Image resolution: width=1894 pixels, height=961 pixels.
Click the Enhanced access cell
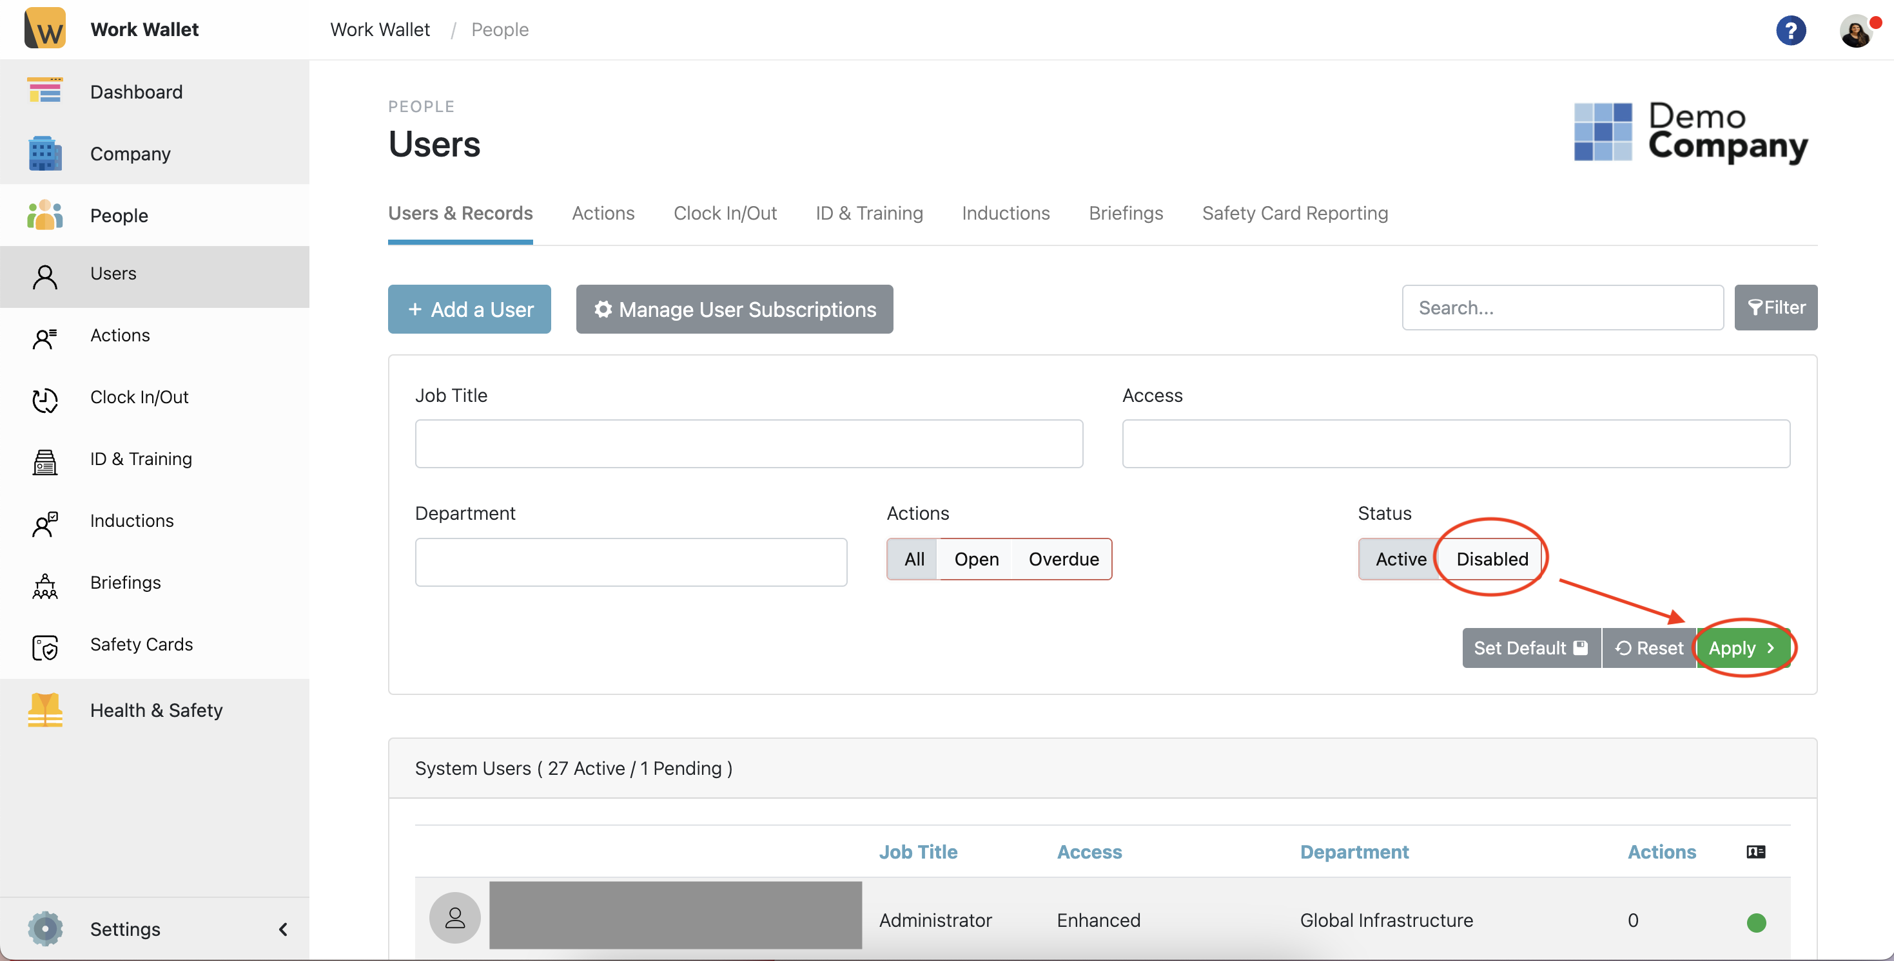(x=1098, y=920)
